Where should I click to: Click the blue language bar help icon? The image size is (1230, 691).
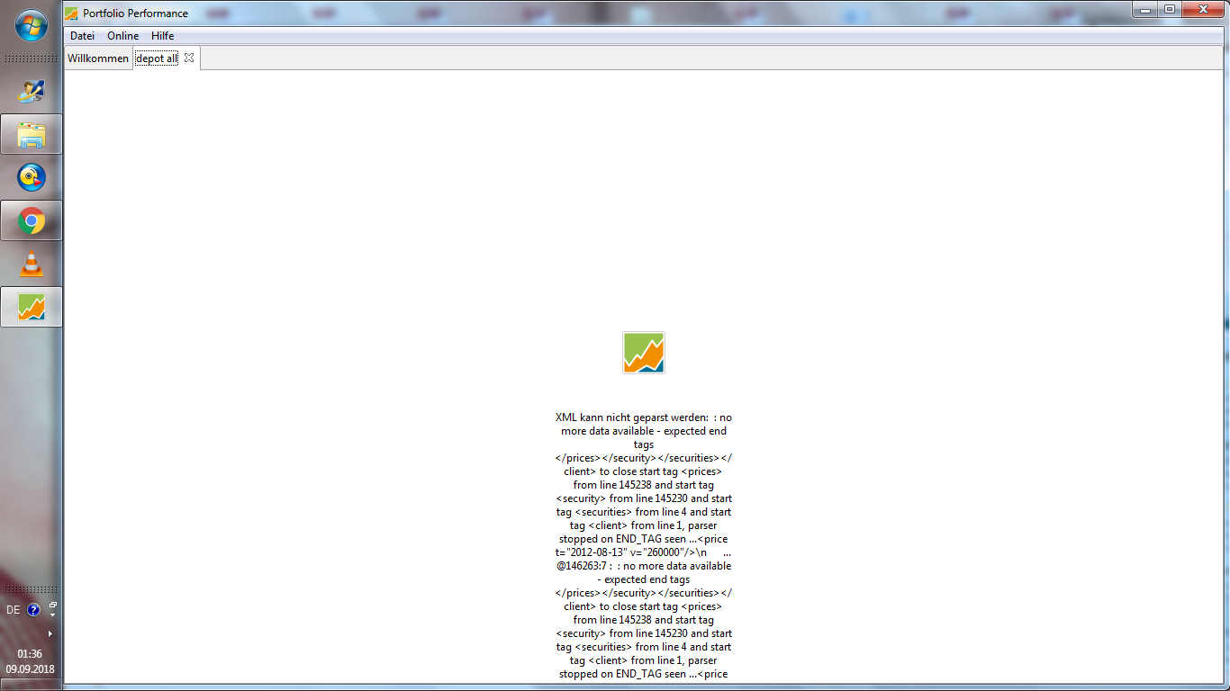click(33, 610)
